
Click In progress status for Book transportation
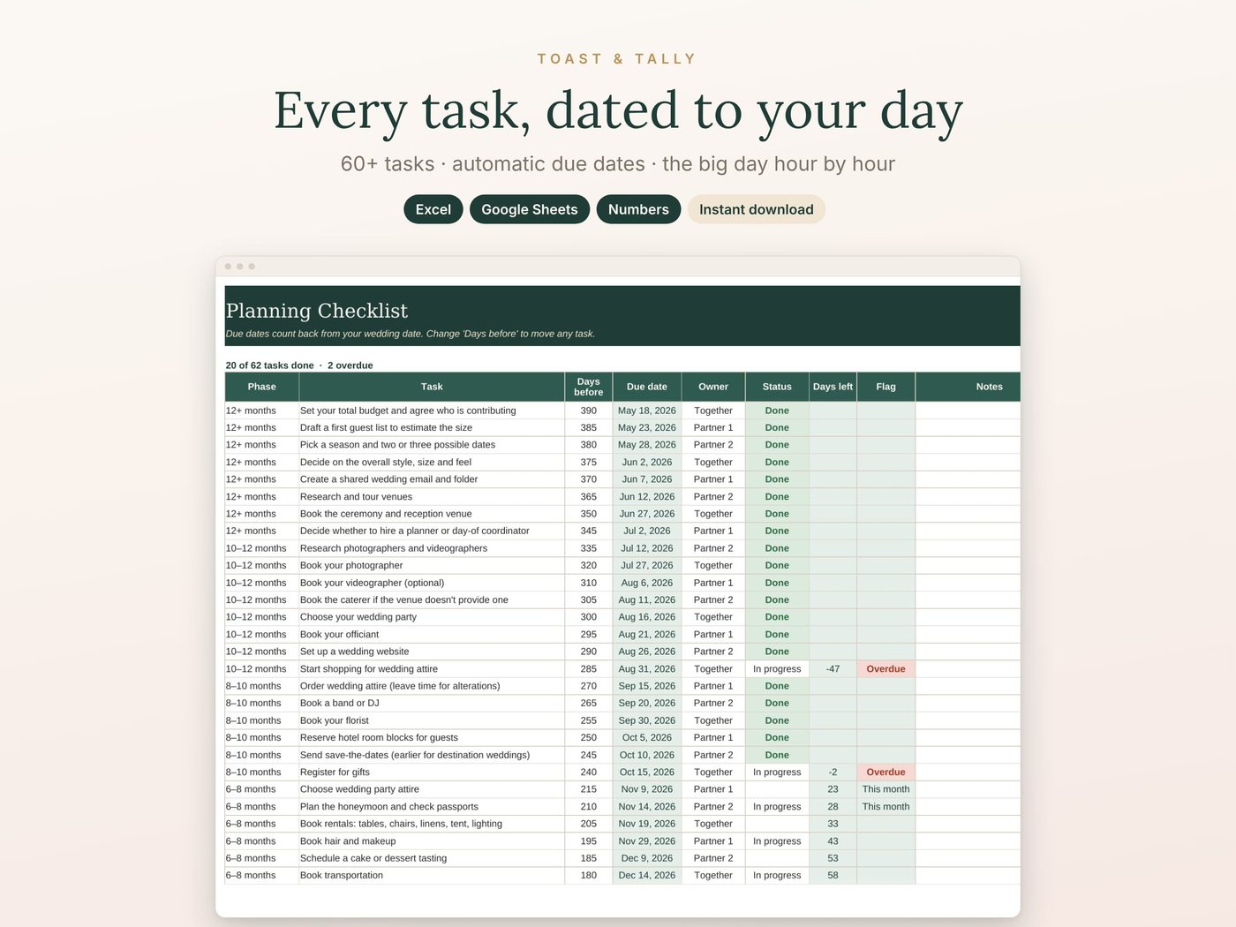[x=777, y=876]
